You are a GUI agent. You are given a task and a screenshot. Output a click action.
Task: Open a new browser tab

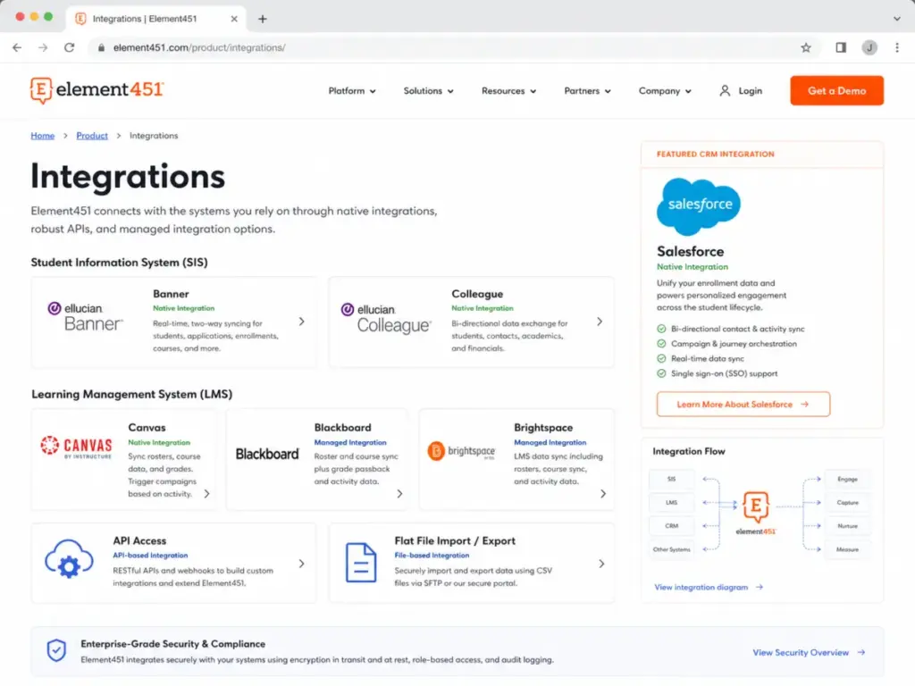click(263, 19)
